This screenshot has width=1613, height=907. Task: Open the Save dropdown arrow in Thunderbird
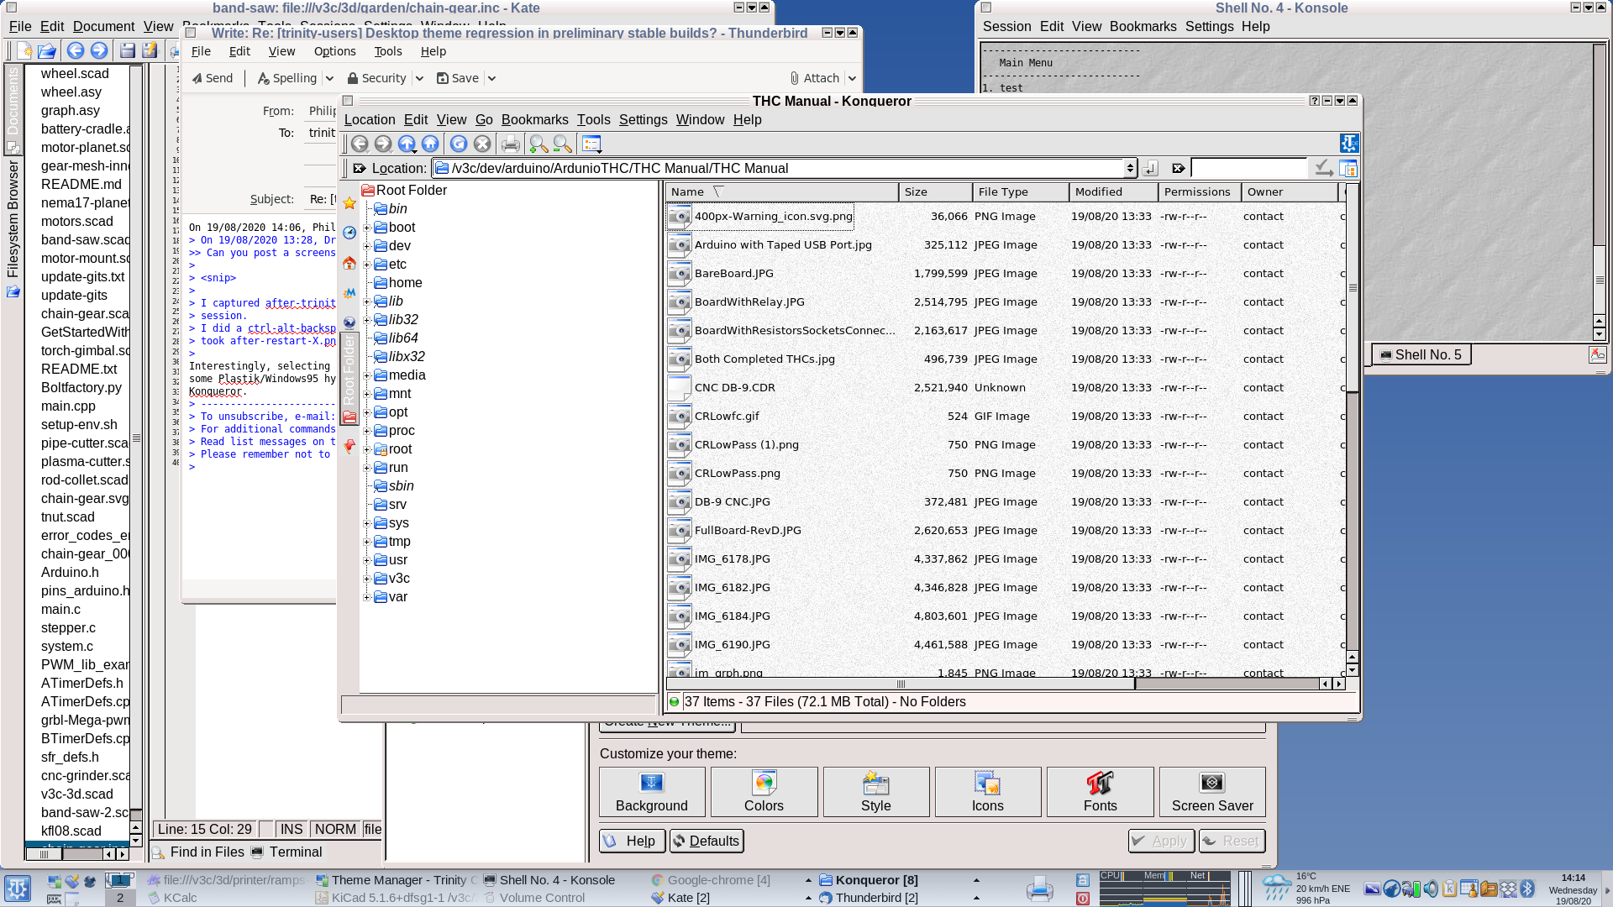click(491, 78)
